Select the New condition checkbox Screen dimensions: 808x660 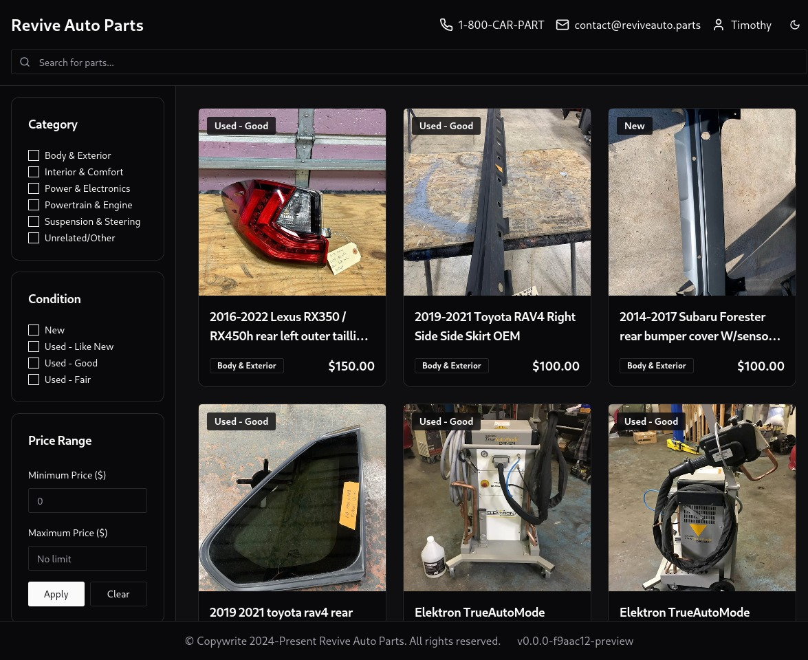click(x=34, y=330)
